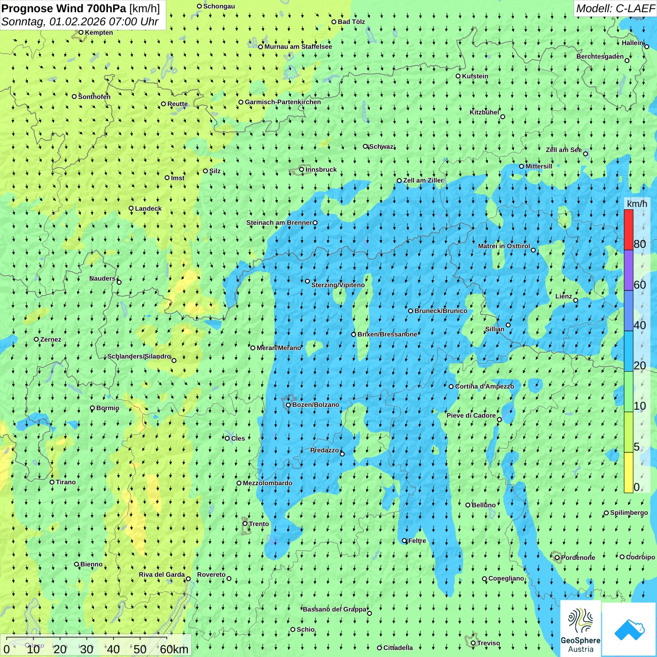Click the 'Schongau' label
The image size is (657, 657).
(x=219, y=6)
